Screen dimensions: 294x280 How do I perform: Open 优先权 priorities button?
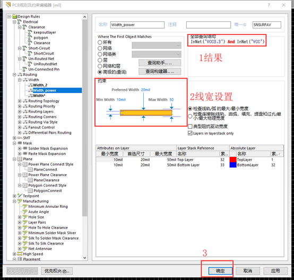coord(57,271)
